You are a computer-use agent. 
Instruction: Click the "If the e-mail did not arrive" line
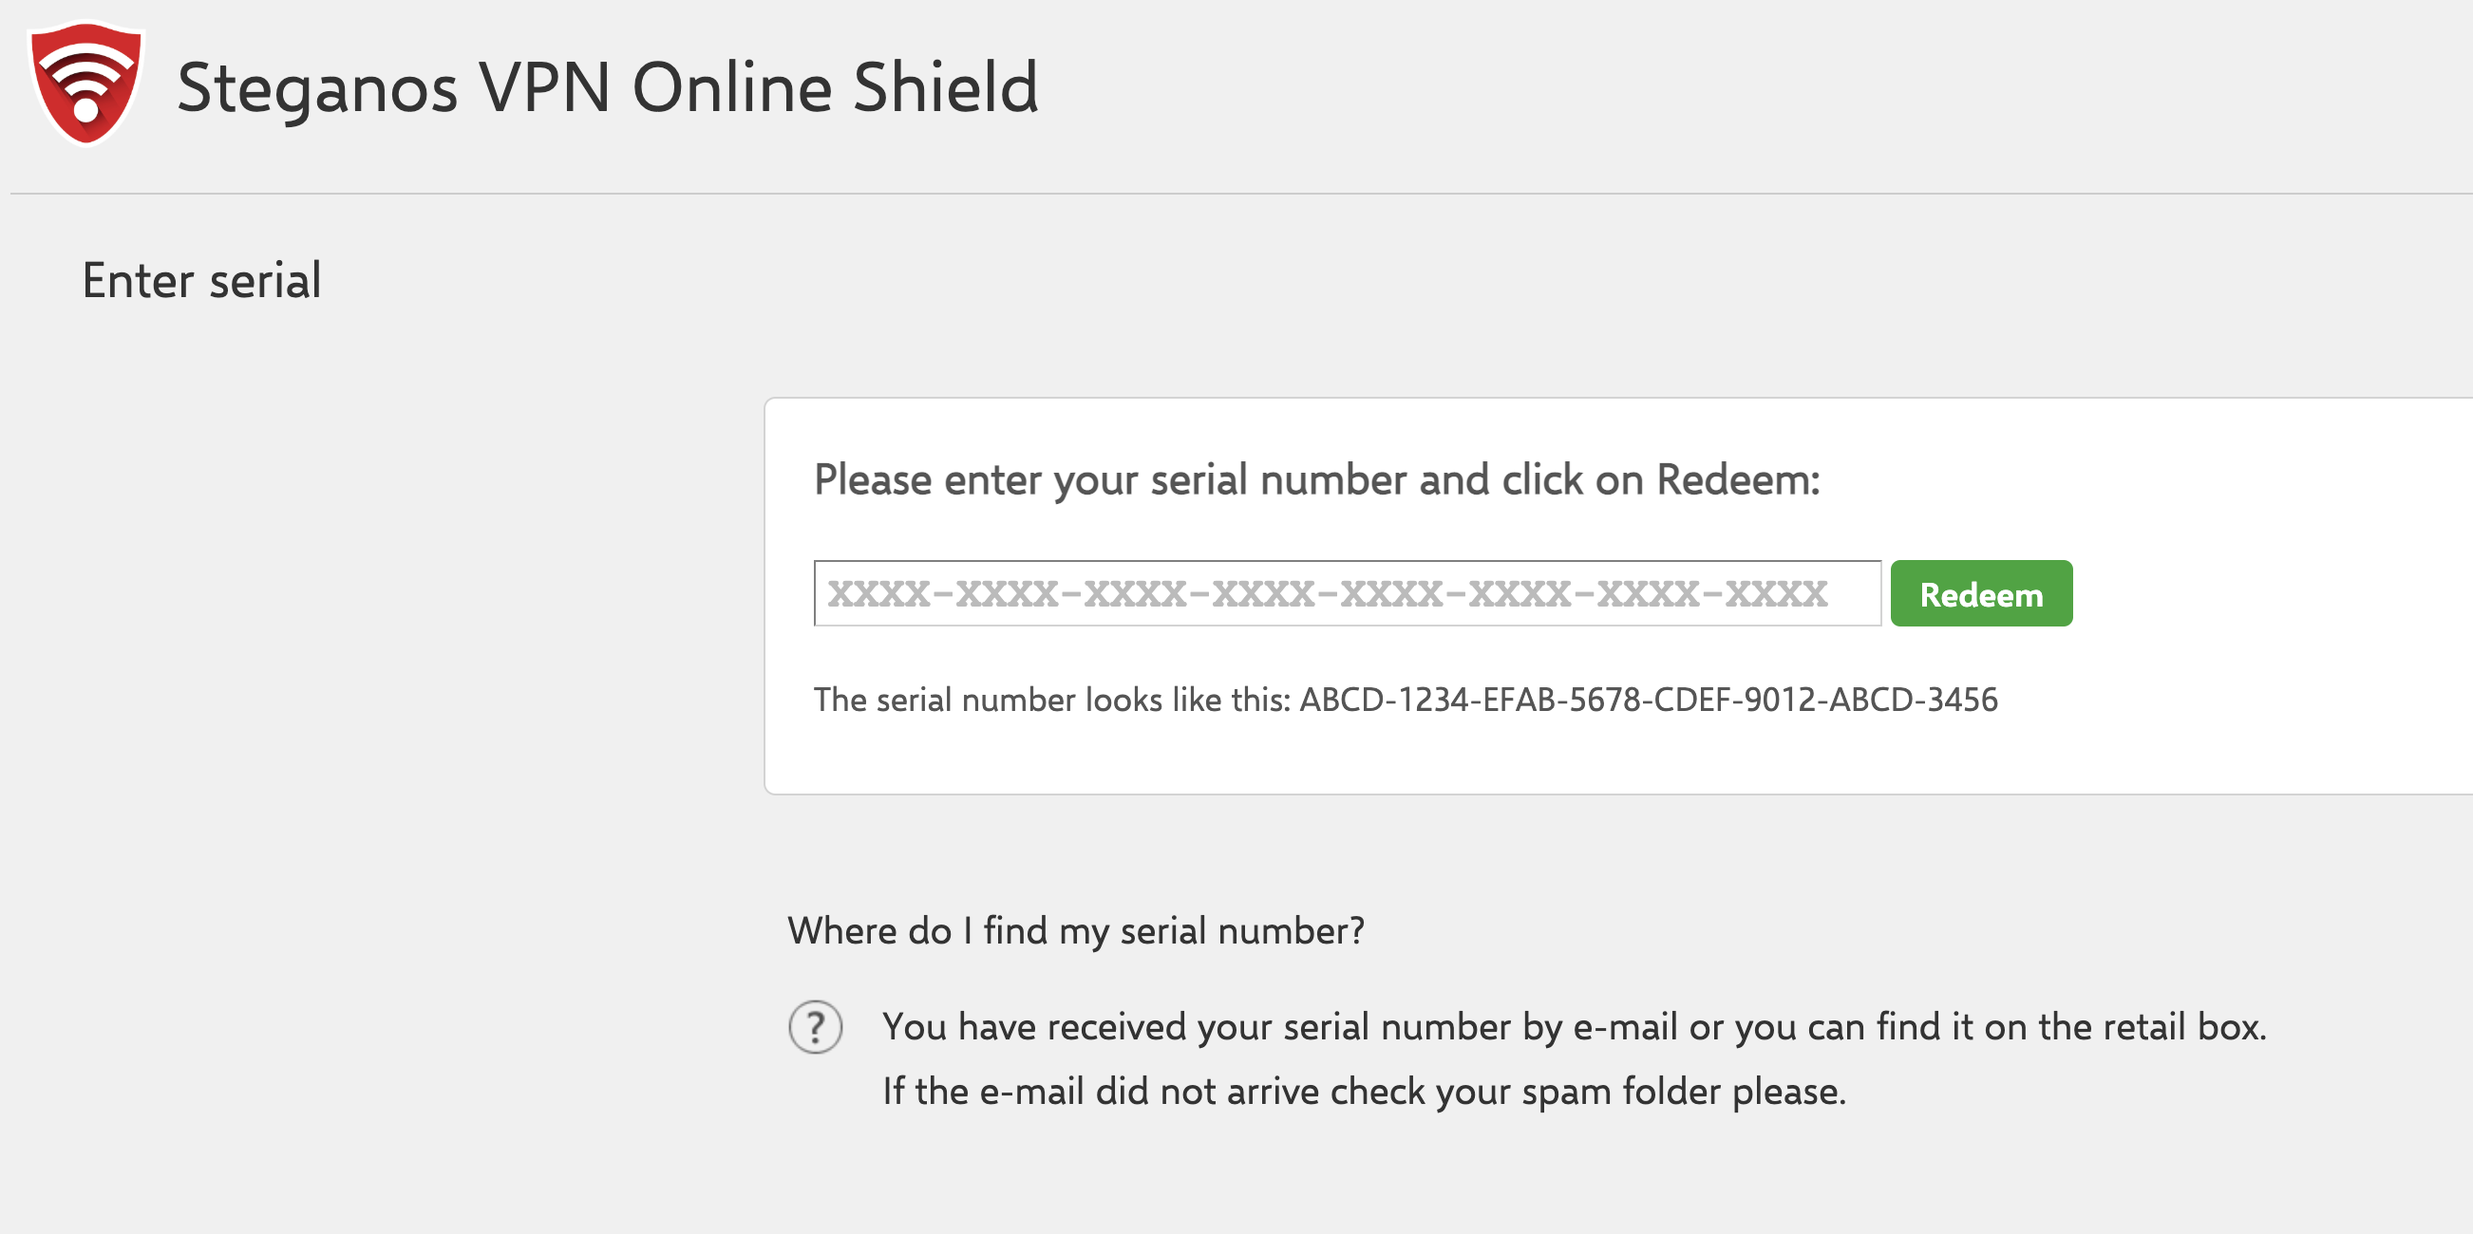point(1363,1092)
